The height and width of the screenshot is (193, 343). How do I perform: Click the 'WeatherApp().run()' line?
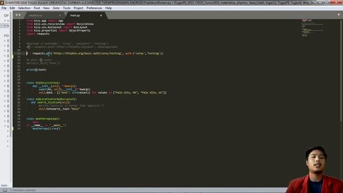click(46, 129)
